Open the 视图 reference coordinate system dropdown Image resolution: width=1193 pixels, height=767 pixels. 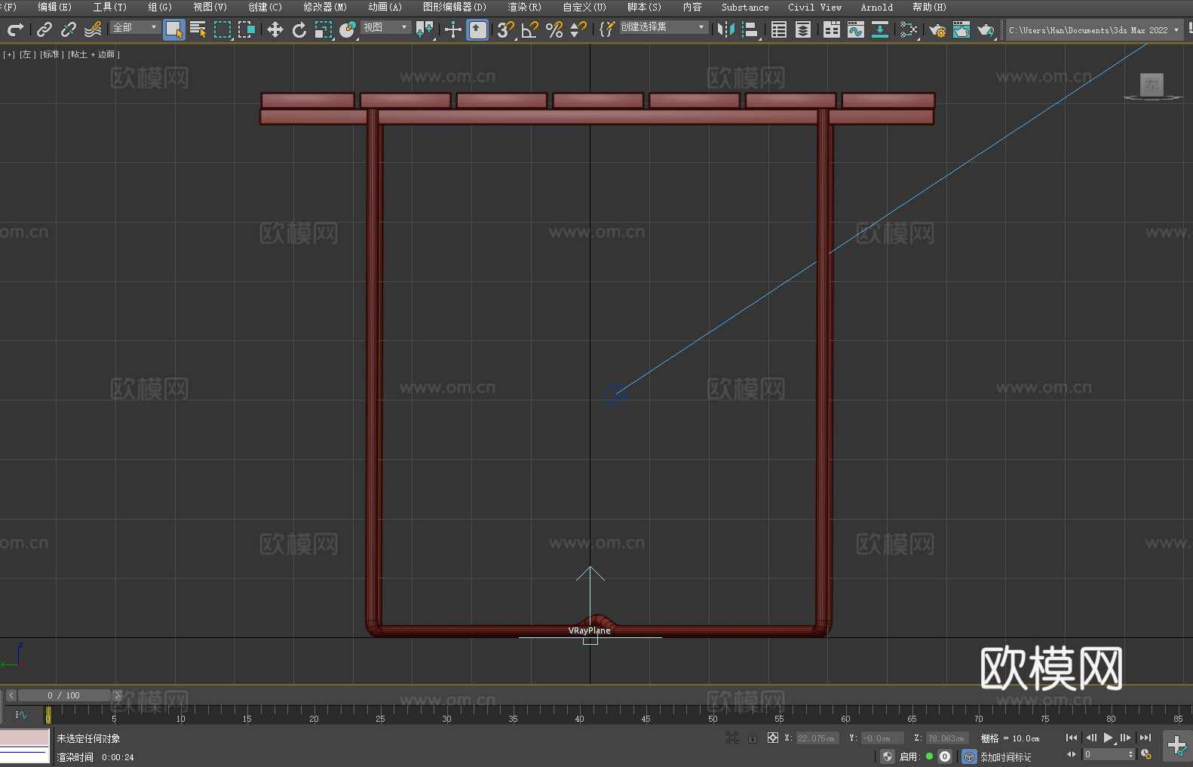(x=385, y=27)
